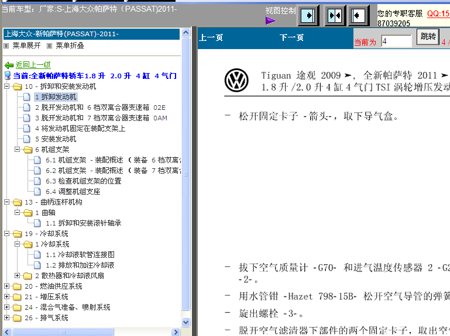Viewport: 450px width, 336px height.
Task: Click the tree vertical scrollbar thumb
Action: click(x=186, y=174)
